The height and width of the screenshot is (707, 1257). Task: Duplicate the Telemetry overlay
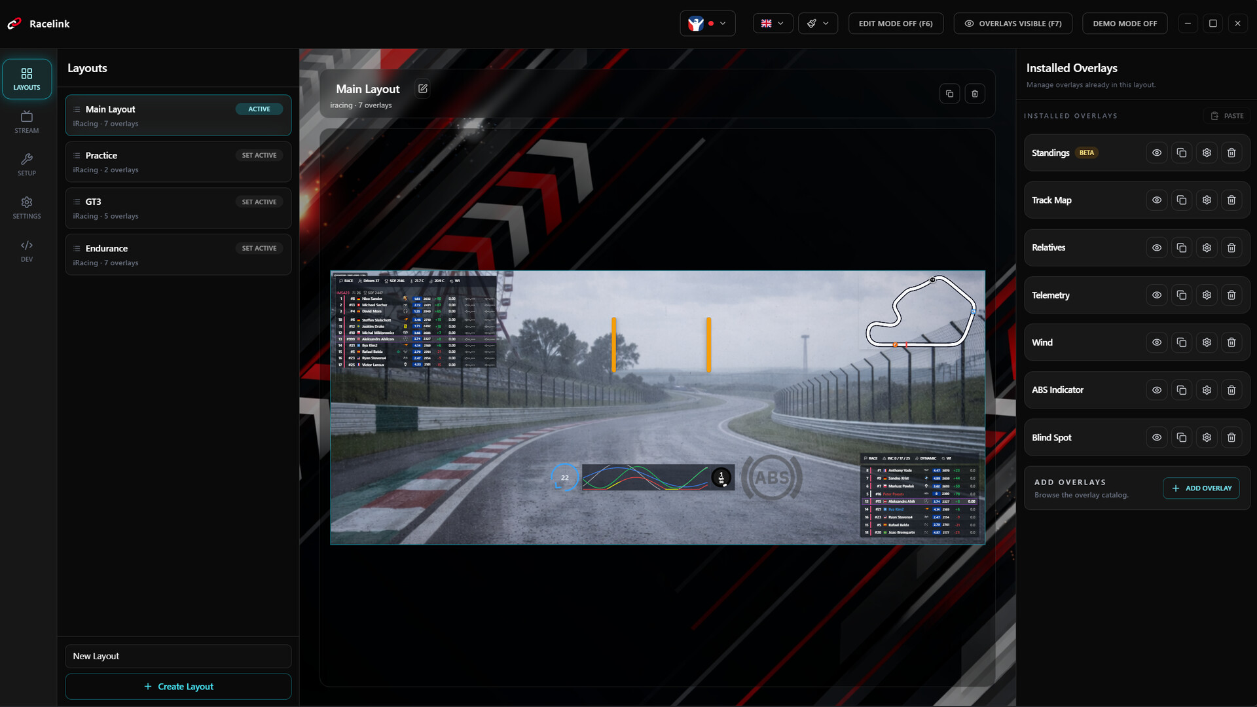(1181, 295)
